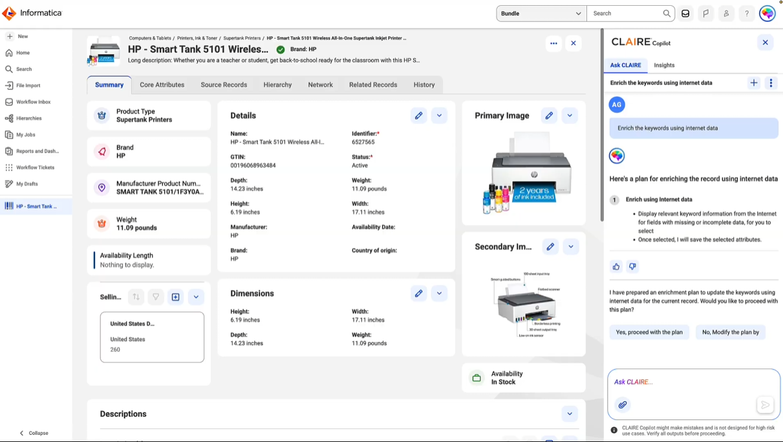The height and width of the screenshot is (442, 783).
Task: Switch to the Core Attributes tab
Action: tap(162, 85)
